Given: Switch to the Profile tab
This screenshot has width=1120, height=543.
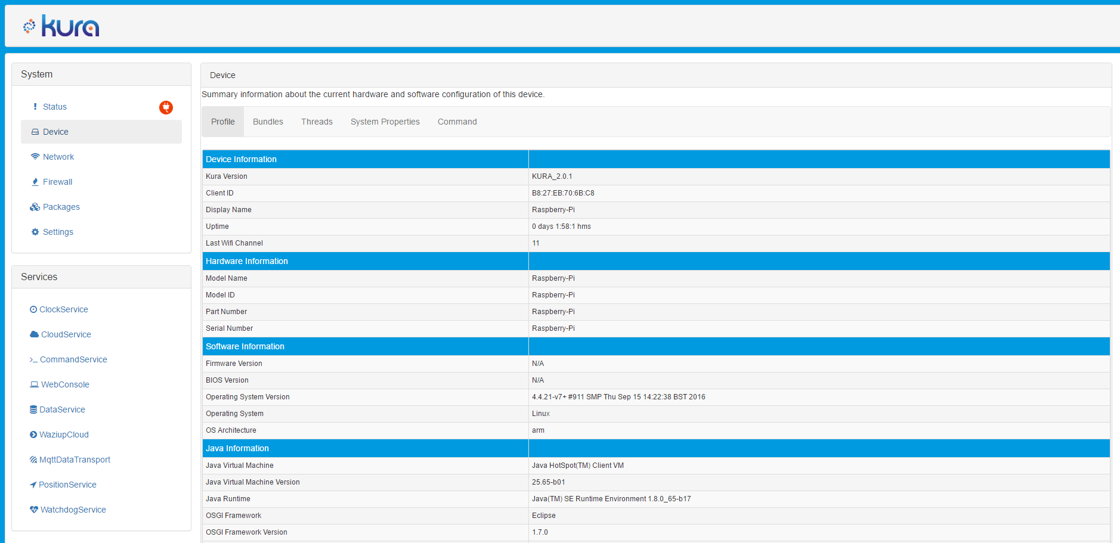Looking at the screenshot, I should 223,122.
